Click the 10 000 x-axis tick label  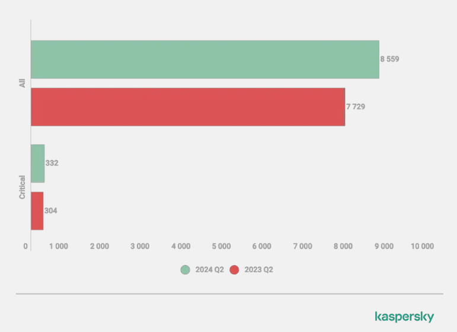pyautogui.click(x=423, y=247)
